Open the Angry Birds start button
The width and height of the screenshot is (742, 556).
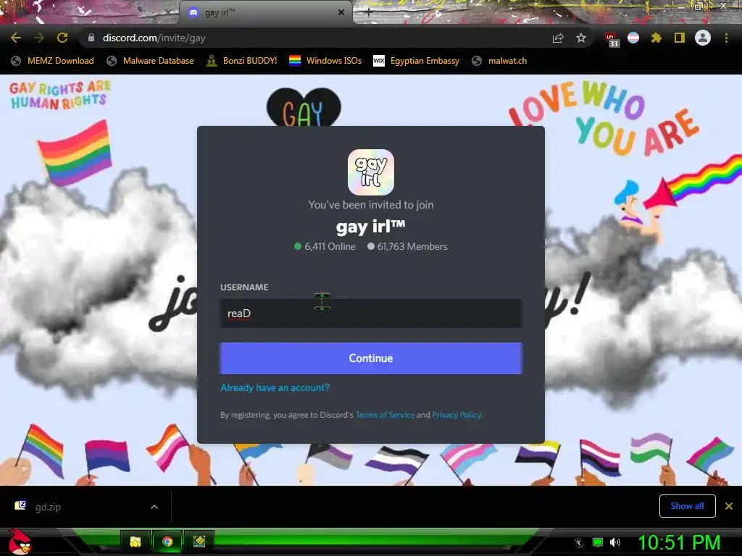point(20,542)
